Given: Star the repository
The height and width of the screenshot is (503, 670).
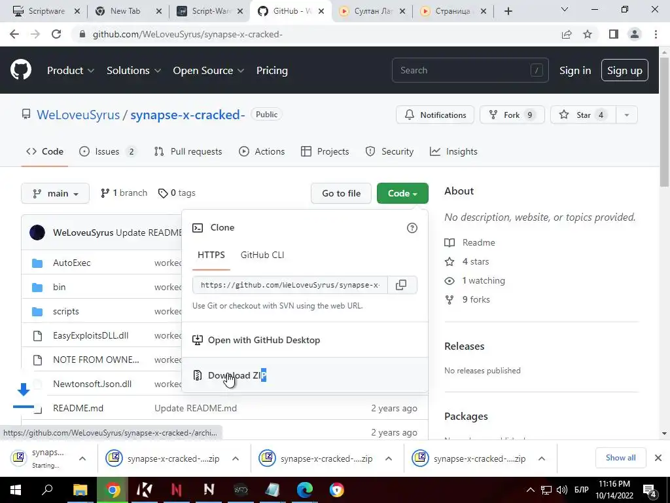Looking at the screenshot, I should point(583,115).
